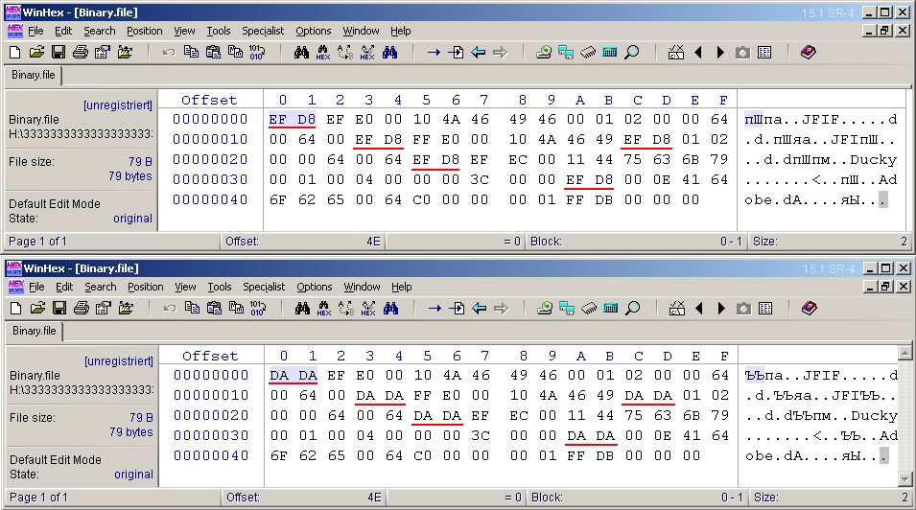Click 'State: original' value in bottom window

point(133,475)
